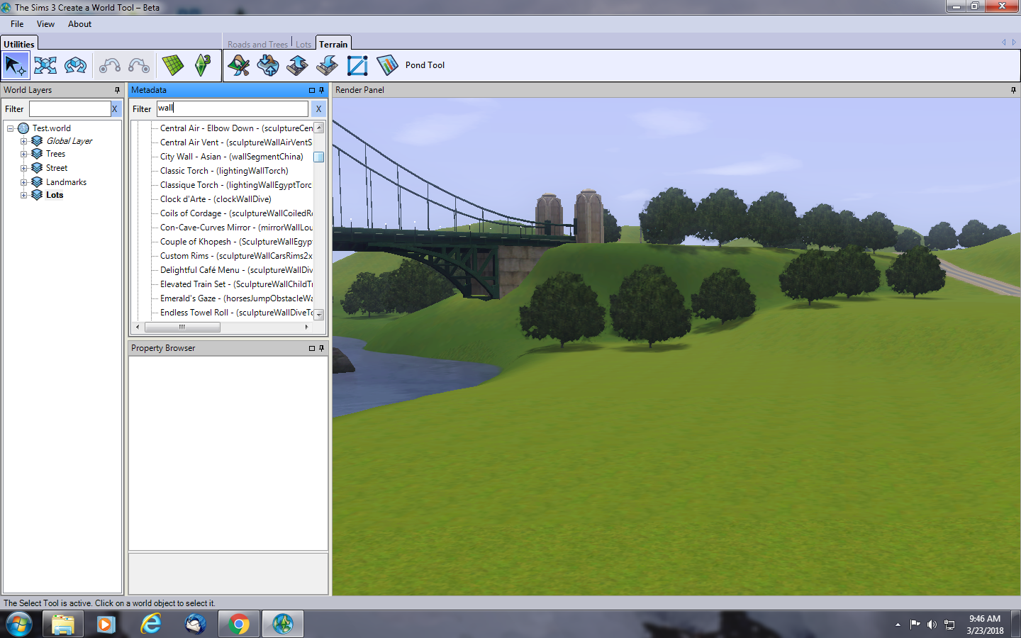This screenshot has height=638, width=1021.
Task: Click the square bounding box terrain icon
Action: tap(357, 66)
